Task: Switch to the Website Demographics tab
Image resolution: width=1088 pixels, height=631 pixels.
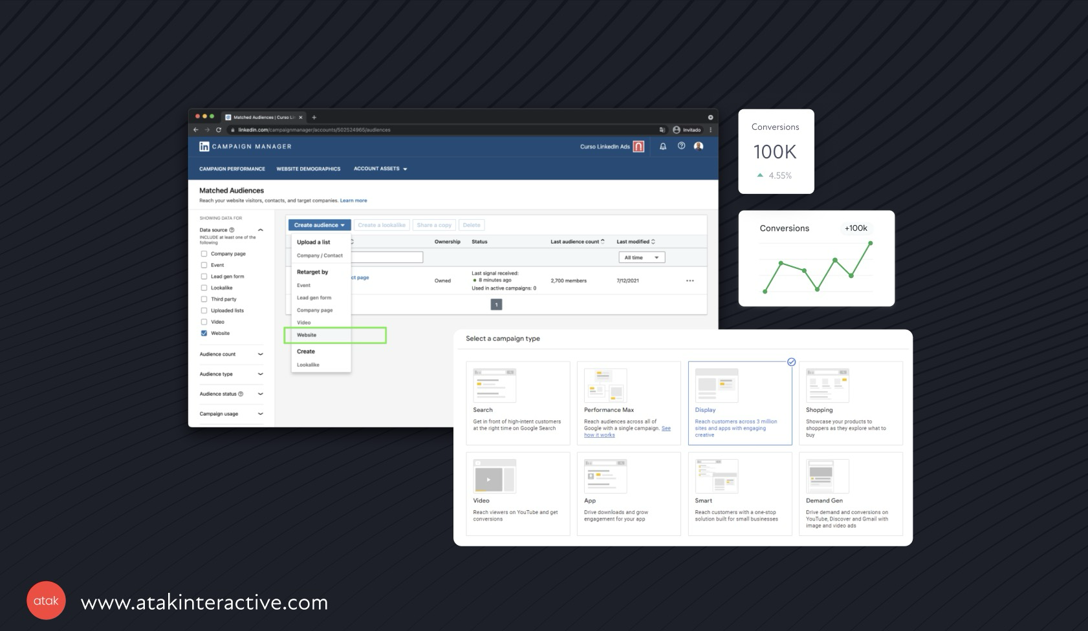Action: point(308,169)
